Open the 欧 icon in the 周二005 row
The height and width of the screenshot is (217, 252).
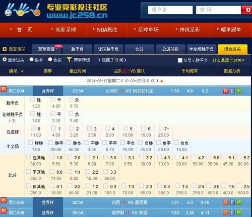[x=226, y=202]
